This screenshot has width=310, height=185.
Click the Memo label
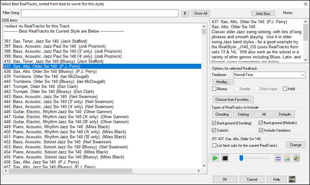pos(288,12)
